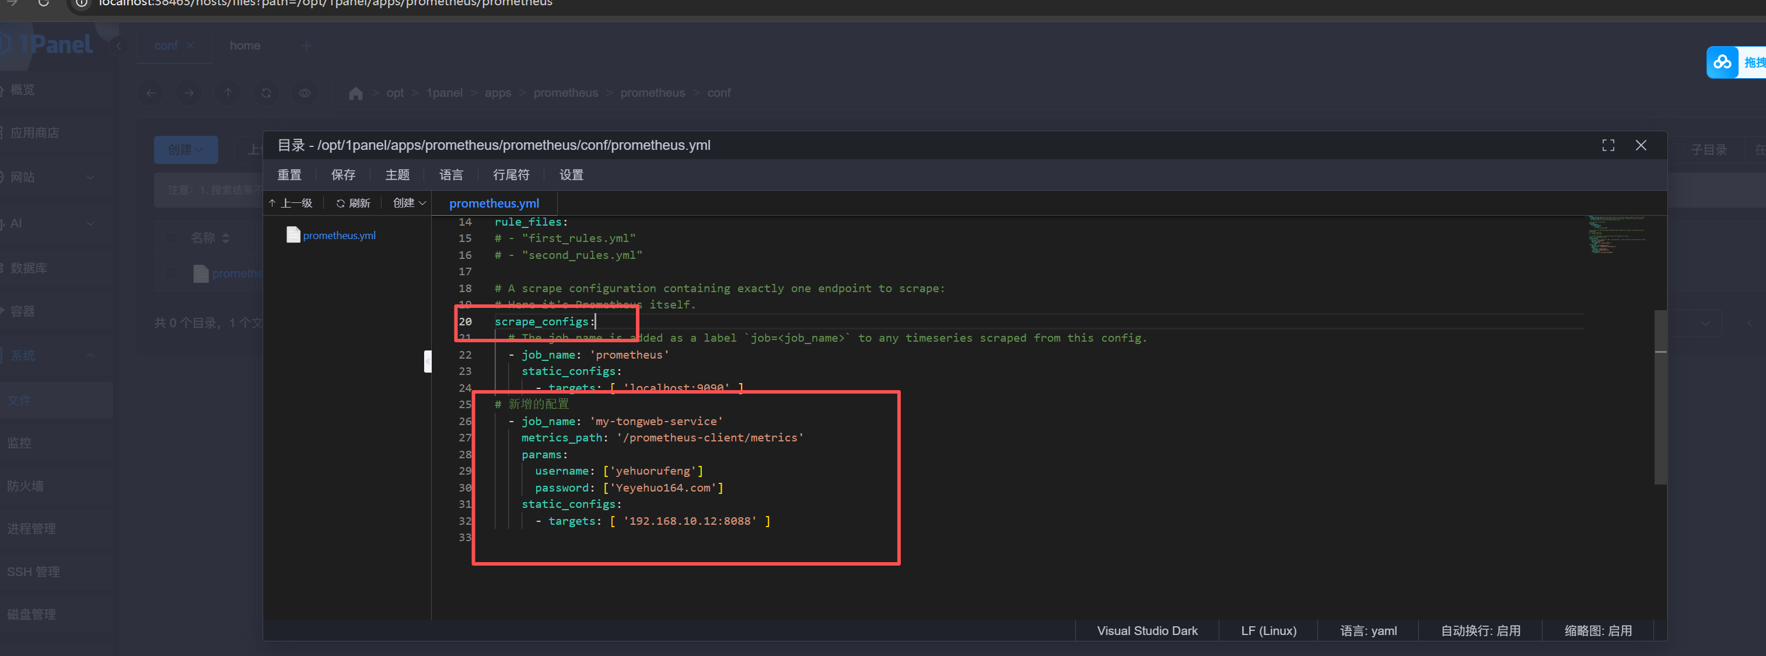Click the back arrow in file manager
Viewport: 1766px width, 656px height.
(151, 93)
